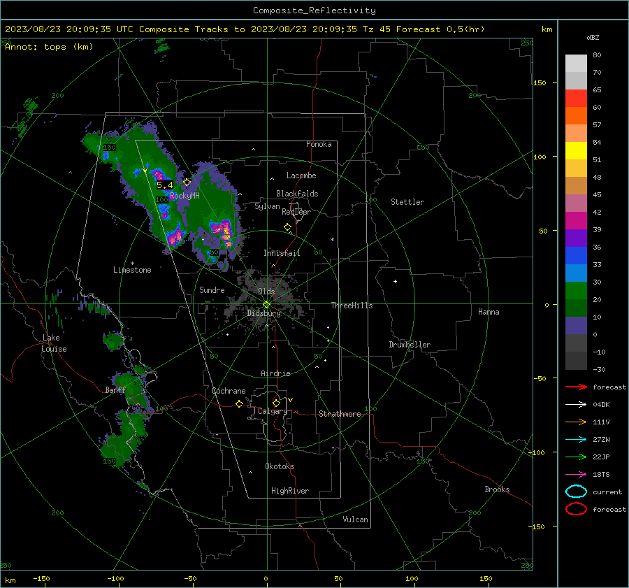Click the magenta 18TS arrow legend icon
Viewport: 629px width, 588px height.
pyautogui.click(x=576, y=475)
